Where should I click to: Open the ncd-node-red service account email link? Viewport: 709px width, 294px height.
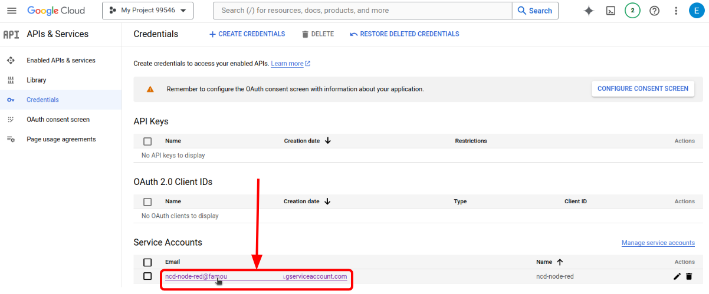coord(256,276)
